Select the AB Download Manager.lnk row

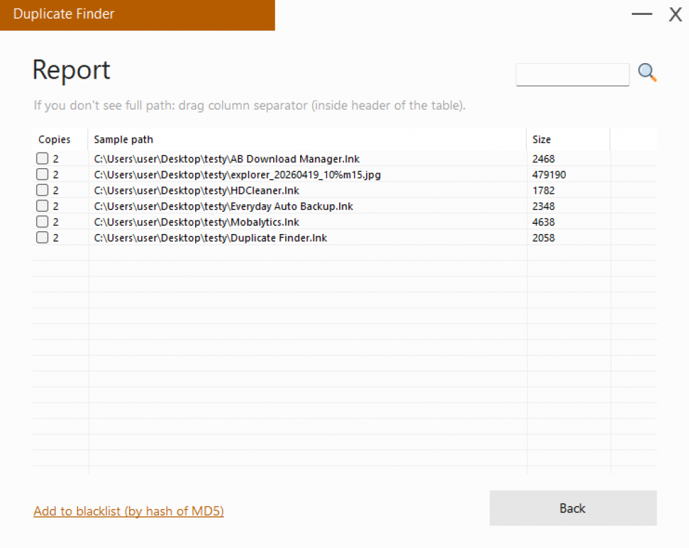[225, 158]
